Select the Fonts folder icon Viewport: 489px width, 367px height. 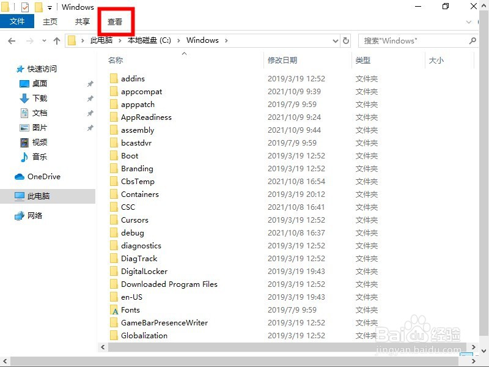114,310
